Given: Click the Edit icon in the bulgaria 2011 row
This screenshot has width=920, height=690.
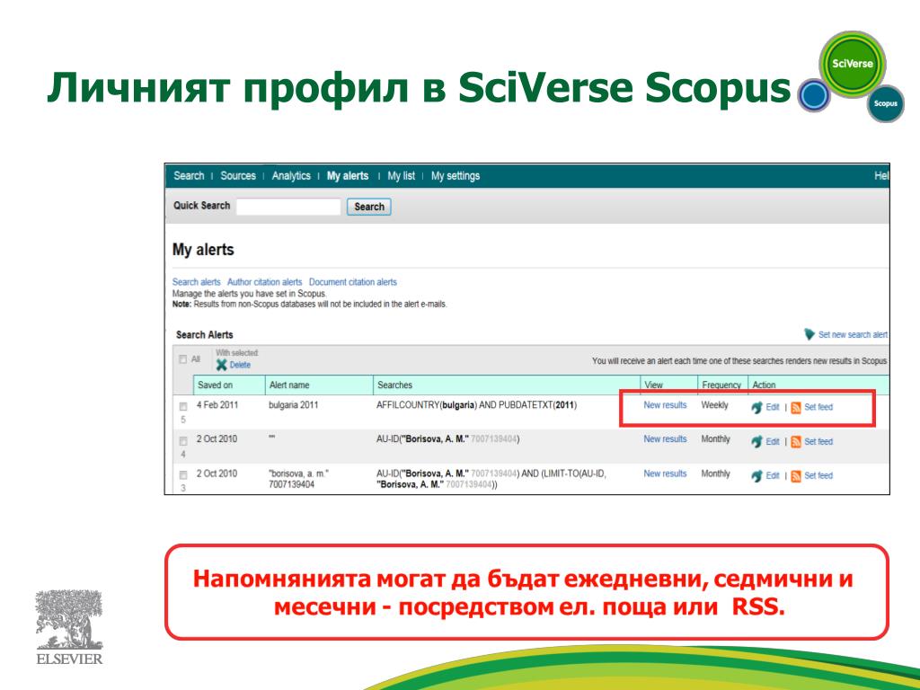Looking at the screenshot, I should pyautogui.click(x=756, y=407).
